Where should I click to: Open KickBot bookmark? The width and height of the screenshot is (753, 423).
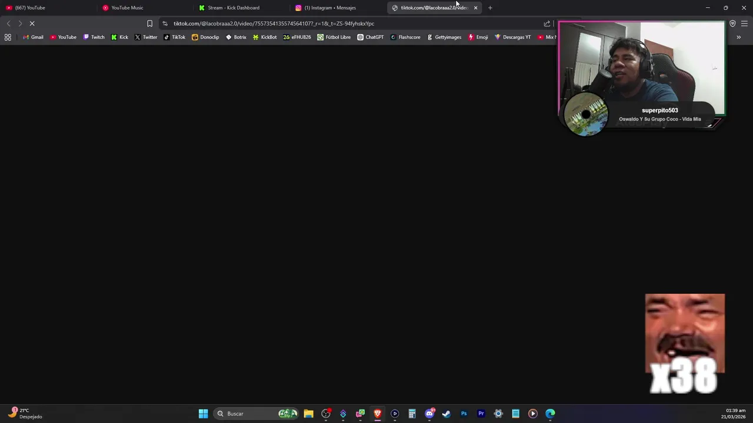[265, 37]
